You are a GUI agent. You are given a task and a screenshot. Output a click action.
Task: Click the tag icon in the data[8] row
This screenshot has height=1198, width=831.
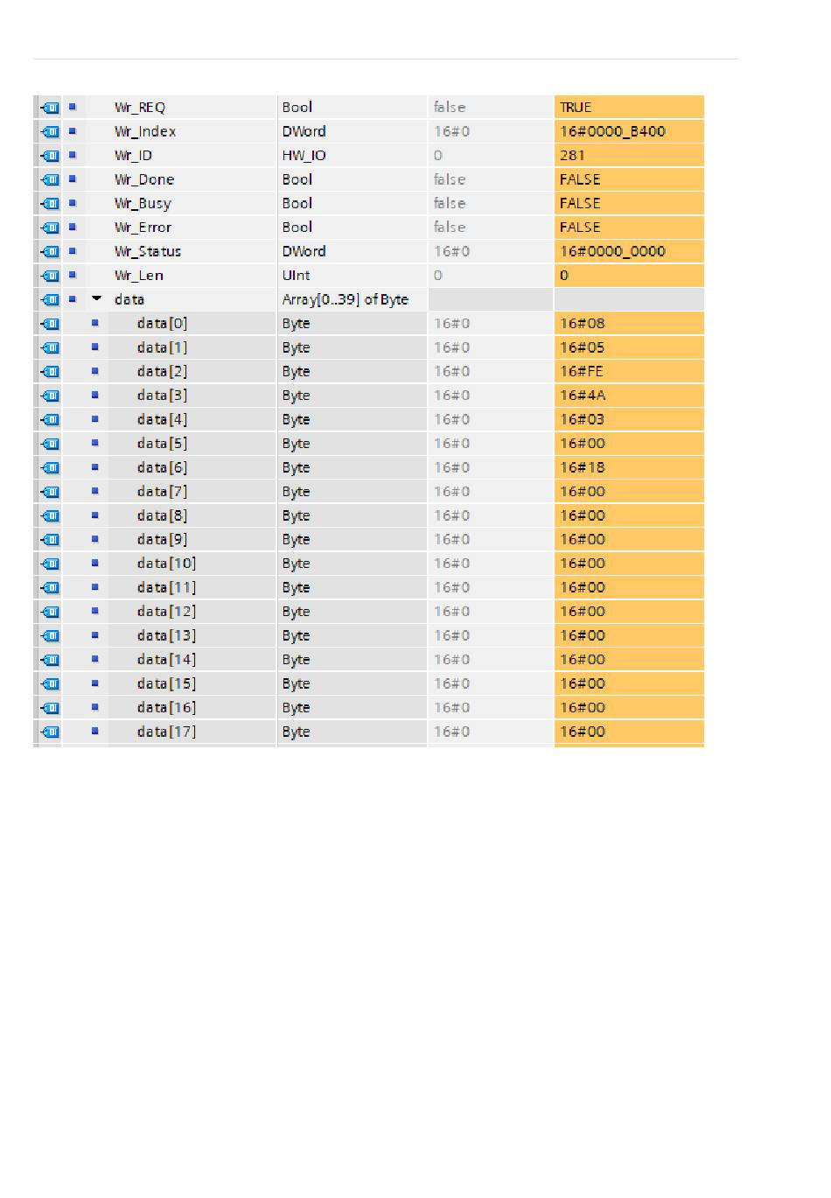[x=50, y=515]
